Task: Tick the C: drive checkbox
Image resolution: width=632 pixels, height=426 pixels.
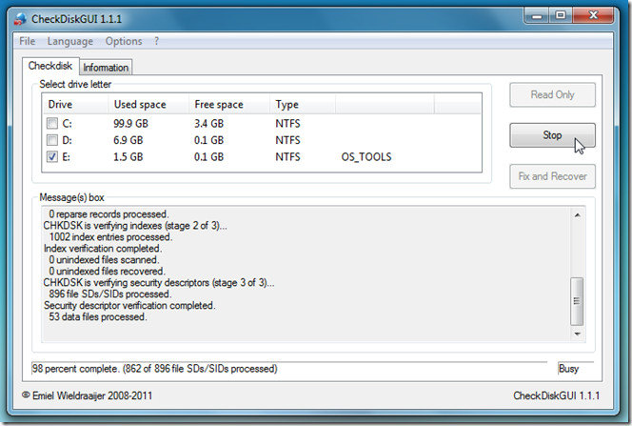Action: coord(52,123)
